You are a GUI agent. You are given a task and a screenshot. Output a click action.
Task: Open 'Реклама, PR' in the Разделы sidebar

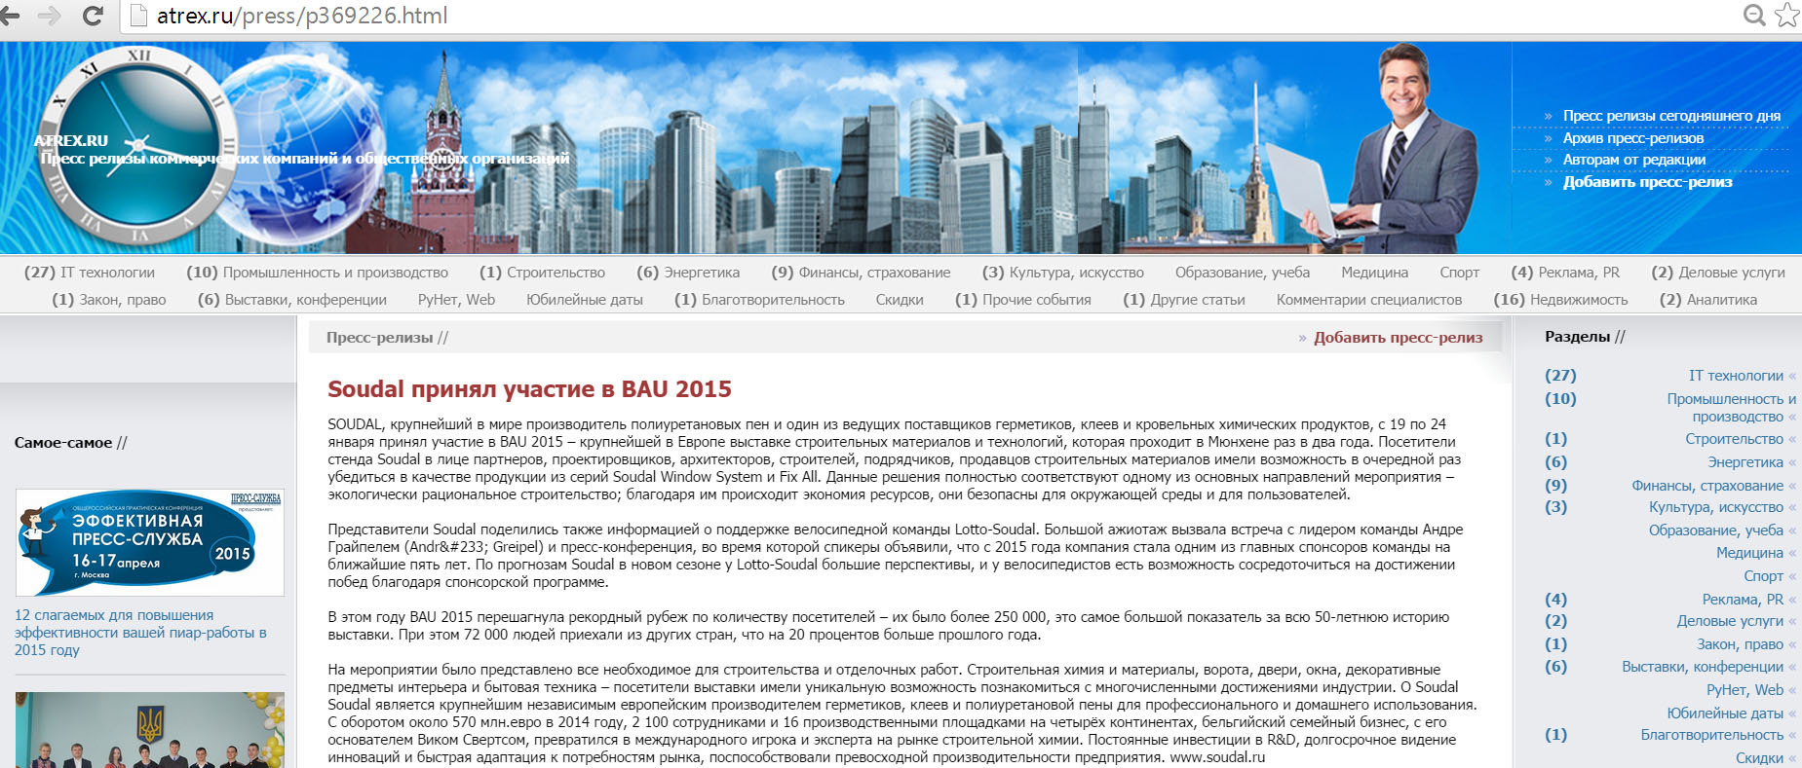1743,600
